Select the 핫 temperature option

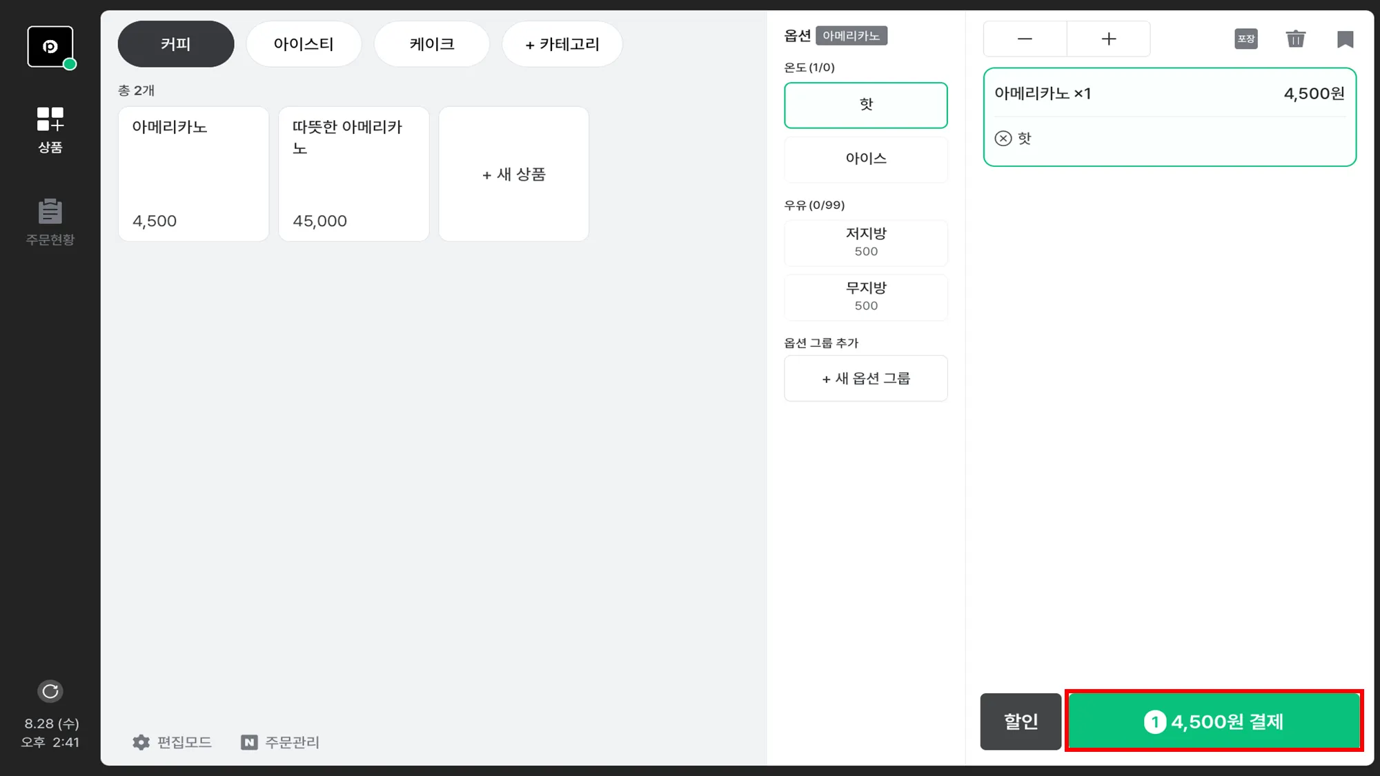[865, 105]
